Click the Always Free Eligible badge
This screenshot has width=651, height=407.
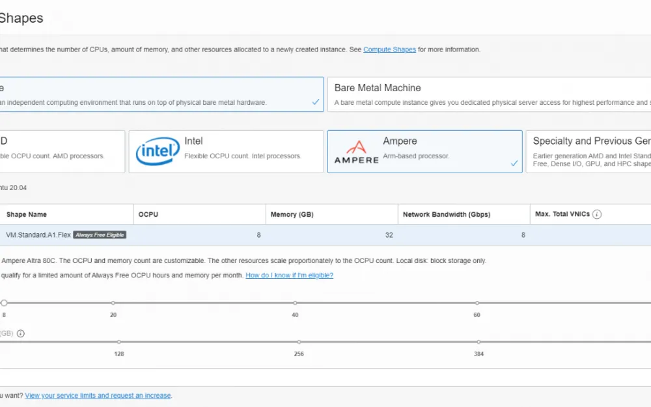click(x=100, y=235)
